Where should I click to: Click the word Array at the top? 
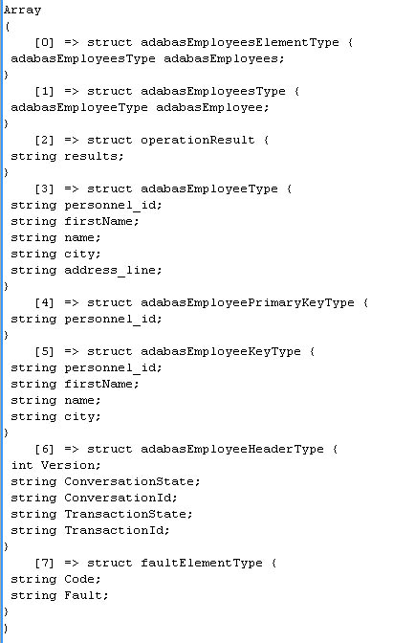tap(23, 11)
